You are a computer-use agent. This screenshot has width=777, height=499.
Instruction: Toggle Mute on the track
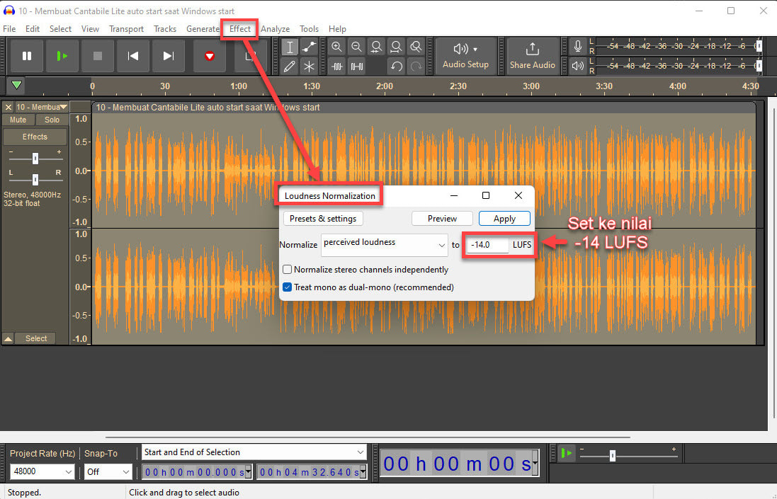[18, 120]
